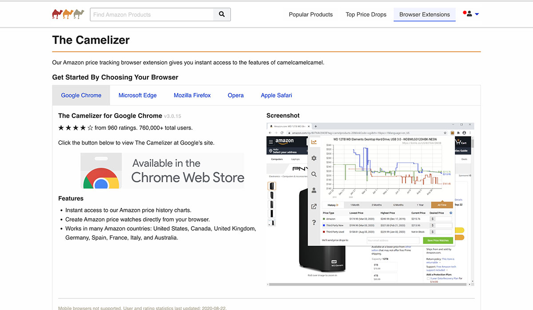Click the search magnifier in the Camelizer sidebar
This screenshot has height=310, width=533.
(314, 174)
